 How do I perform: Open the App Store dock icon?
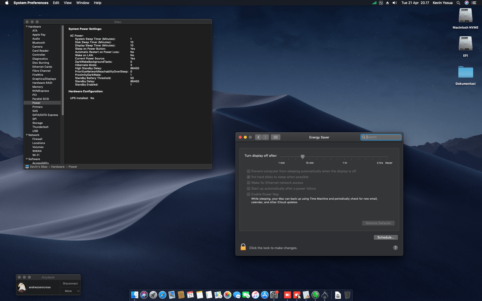(265, 295)
